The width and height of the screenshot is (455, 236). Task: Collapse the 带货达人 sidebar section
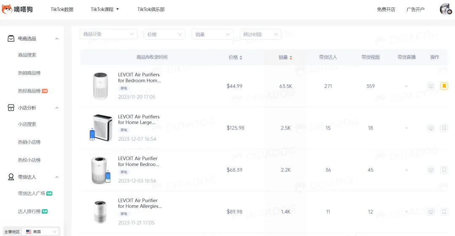[x=57, y=177]
